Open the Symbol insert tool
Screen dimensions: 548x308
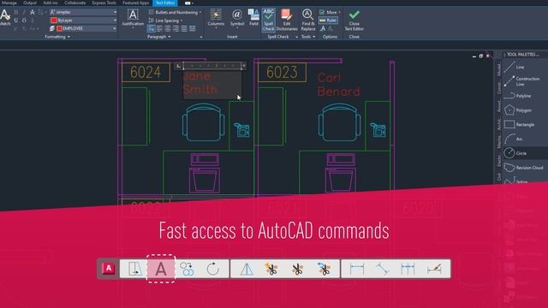237,17
